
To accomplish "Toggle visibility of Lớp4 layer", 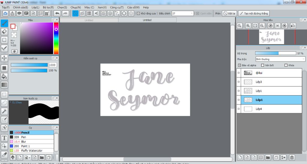I will (239, 109).
